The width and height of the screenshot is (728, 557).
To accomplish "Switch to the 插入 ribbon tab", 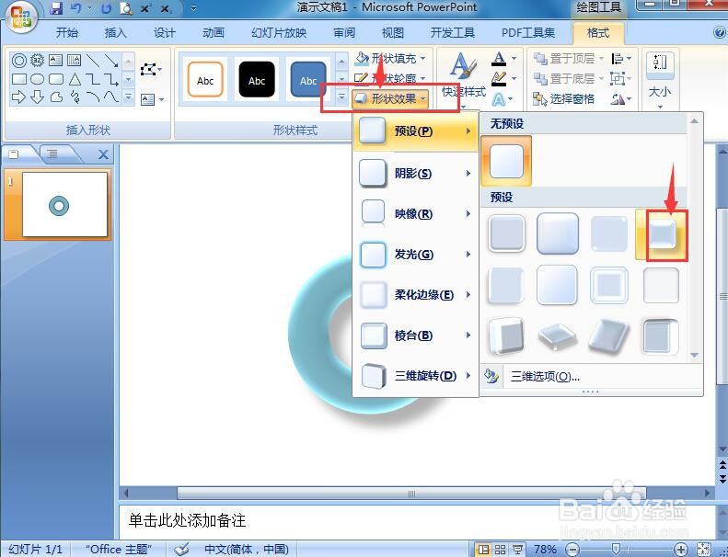I will (x=116, y=33).
